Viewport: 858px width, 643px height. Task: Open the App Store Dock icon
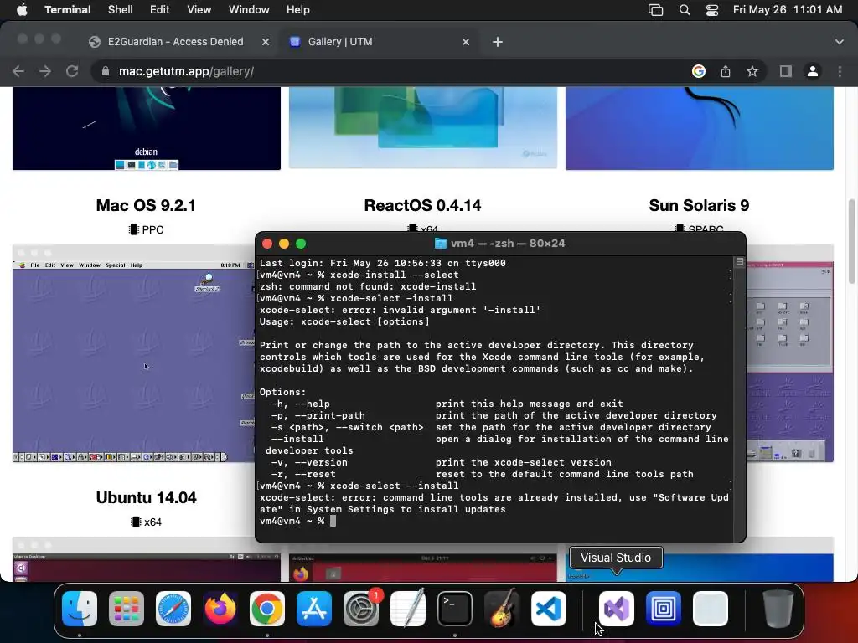(314, 609)
